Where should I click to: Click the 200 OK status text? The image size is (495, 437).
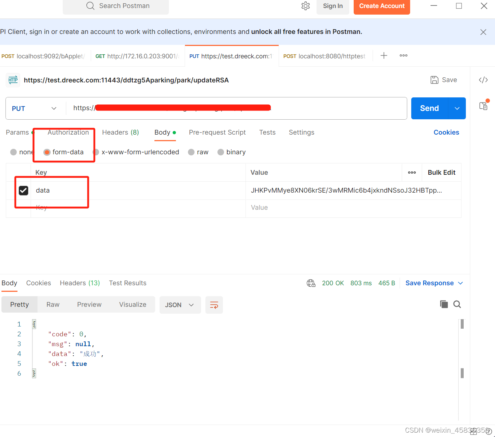pos(333,283)
